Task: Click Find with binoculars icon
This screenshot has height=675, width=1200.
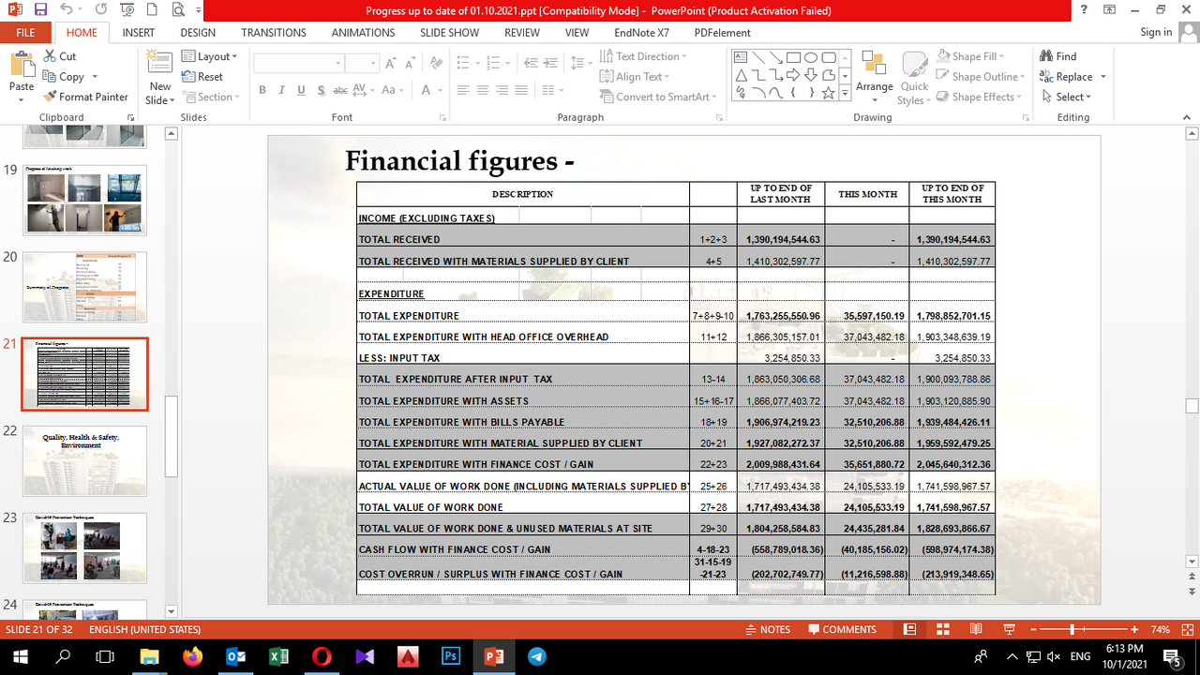Action: tap(1058, 56)
